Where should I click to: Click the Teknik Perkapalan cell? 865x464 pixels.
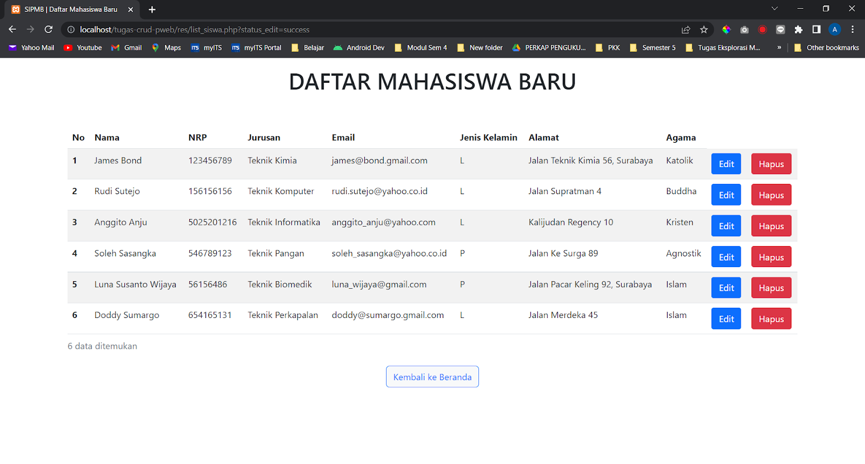pos(283,315)
